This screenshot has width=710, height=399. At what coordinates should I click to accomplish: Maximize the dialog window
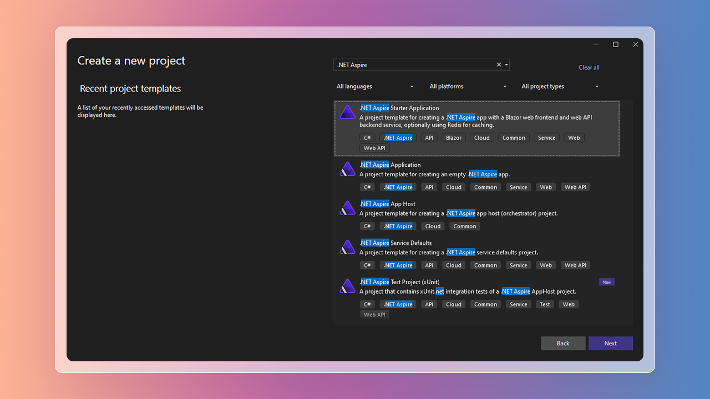pyautogui.click(x=615, y=44)
